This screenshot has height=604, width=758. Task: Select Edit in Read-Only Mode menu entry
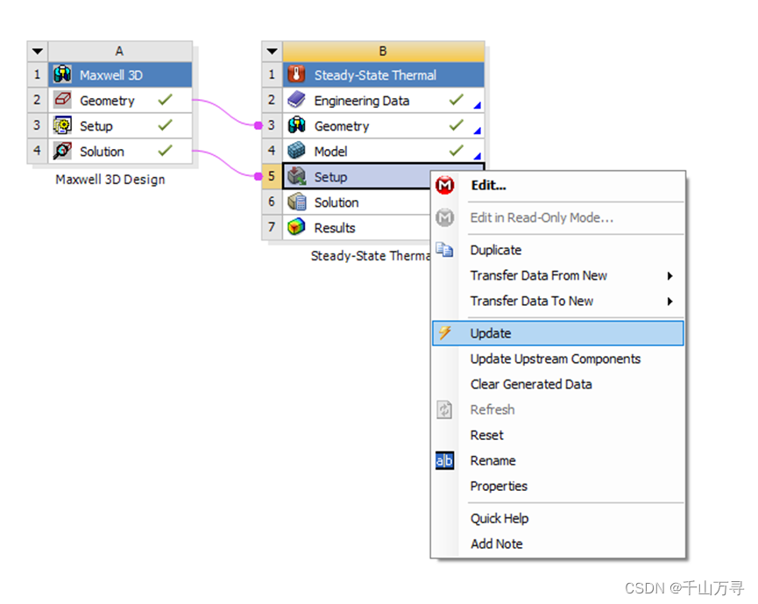558,217
